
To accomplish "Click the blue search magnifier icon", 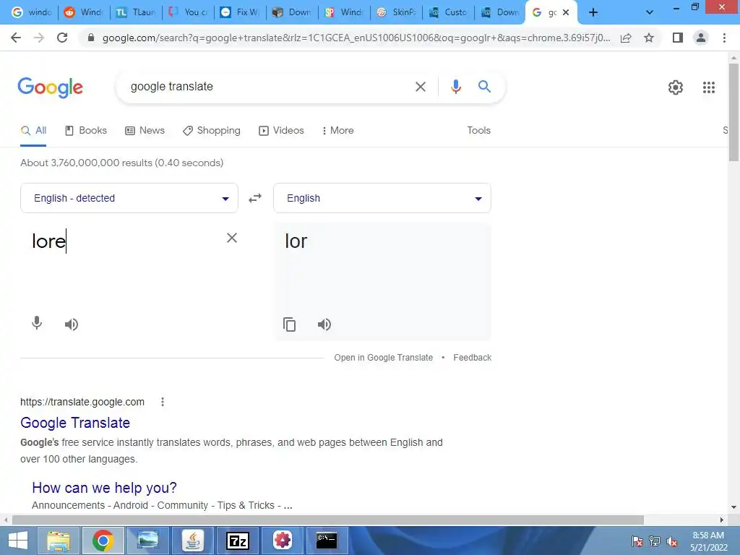I will [484, 87].
